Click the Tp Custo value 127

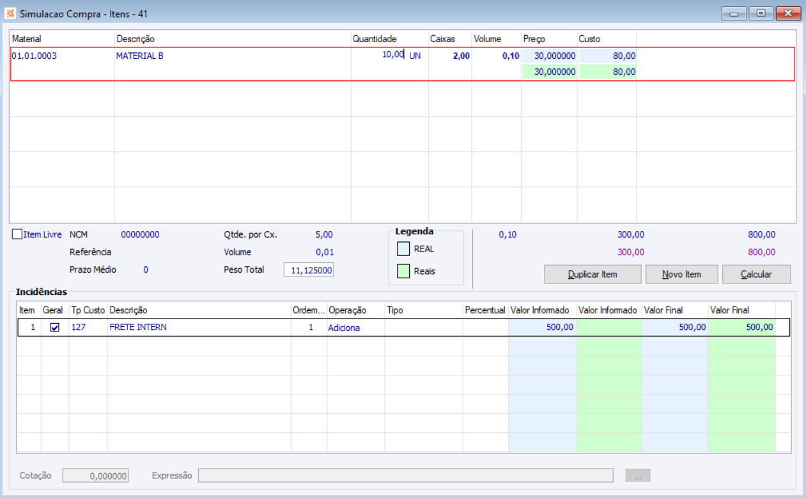(88, 328)
